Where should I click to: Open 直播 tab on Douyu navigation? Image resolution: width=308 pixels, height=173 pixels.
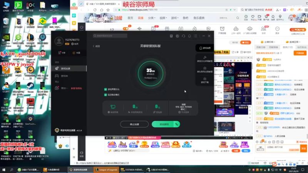[x=141, y=18]
